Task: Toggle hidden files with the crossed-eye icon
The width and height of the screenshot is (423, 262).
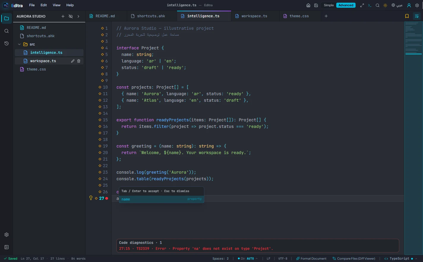Action: pyautogui.click(x=71, y=16)
